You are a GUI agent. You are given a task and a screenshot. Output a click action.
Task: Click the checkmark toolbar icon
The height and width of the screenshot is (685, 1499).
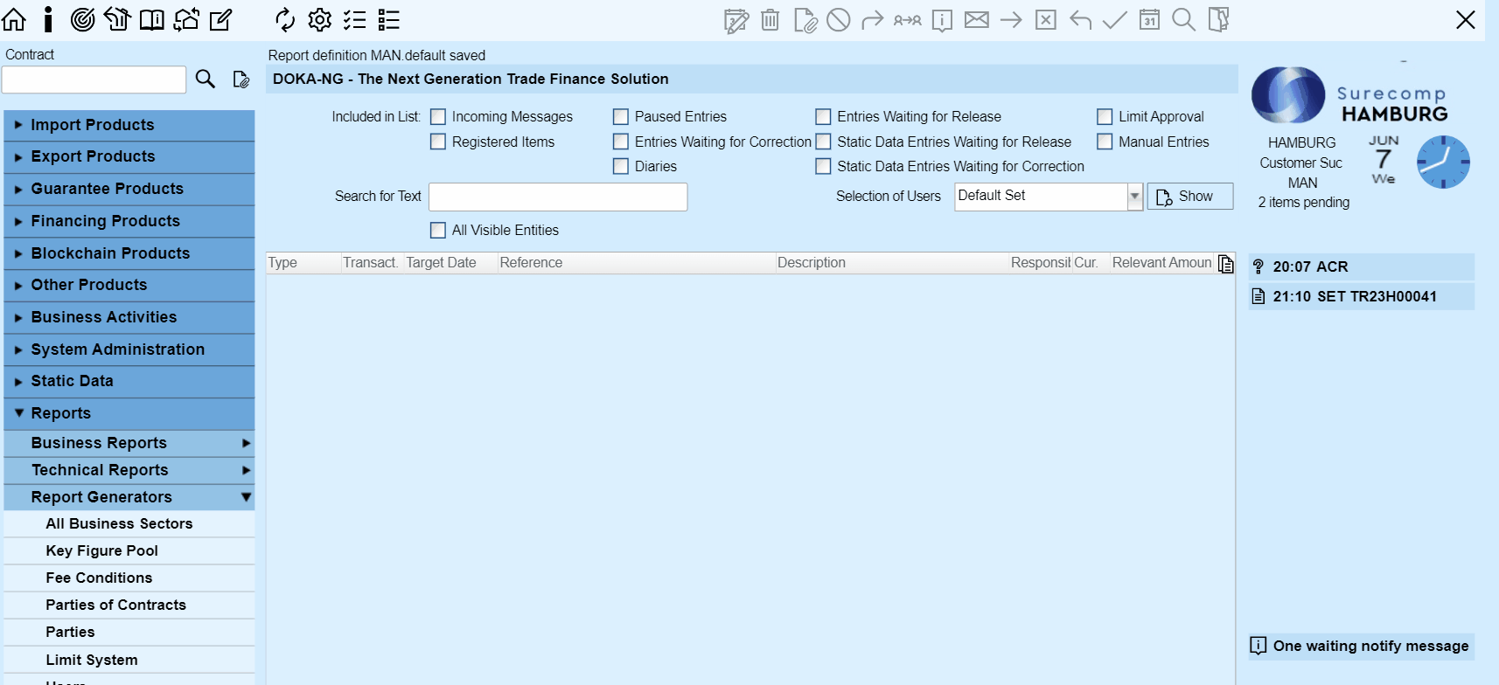click(x=1114, y=19)
